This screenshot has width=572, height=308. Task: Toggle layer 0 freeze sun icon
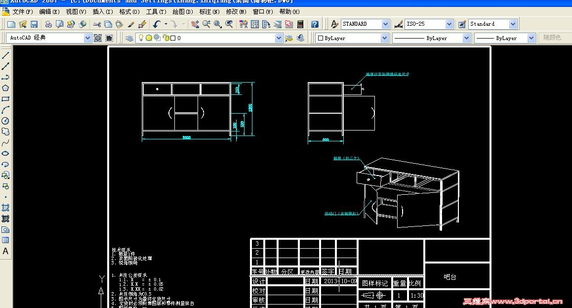149,38
